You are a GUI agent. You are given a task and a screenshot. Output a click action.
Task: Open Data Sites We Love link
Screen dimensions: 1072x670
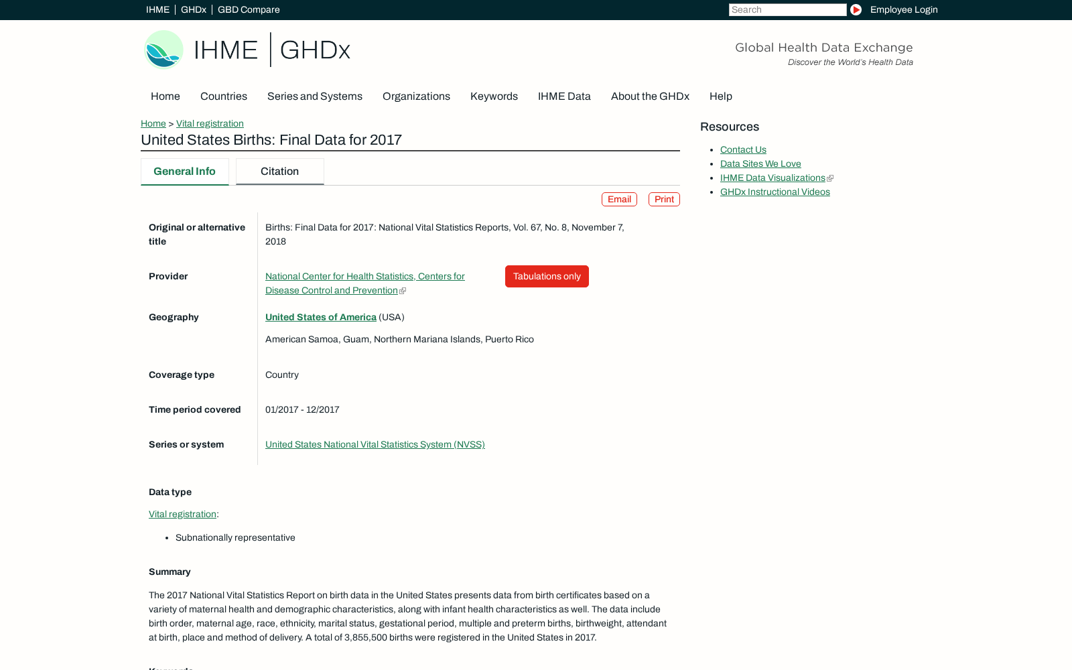pyautogui.click(x=760, y=163)
